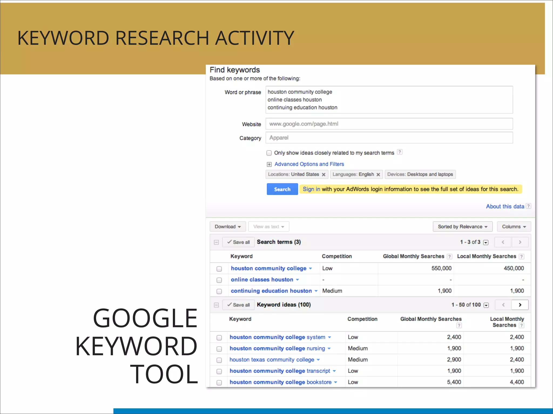Click Save all for Search terms
The image size is (553, 414).
click(x=238, y=242)
